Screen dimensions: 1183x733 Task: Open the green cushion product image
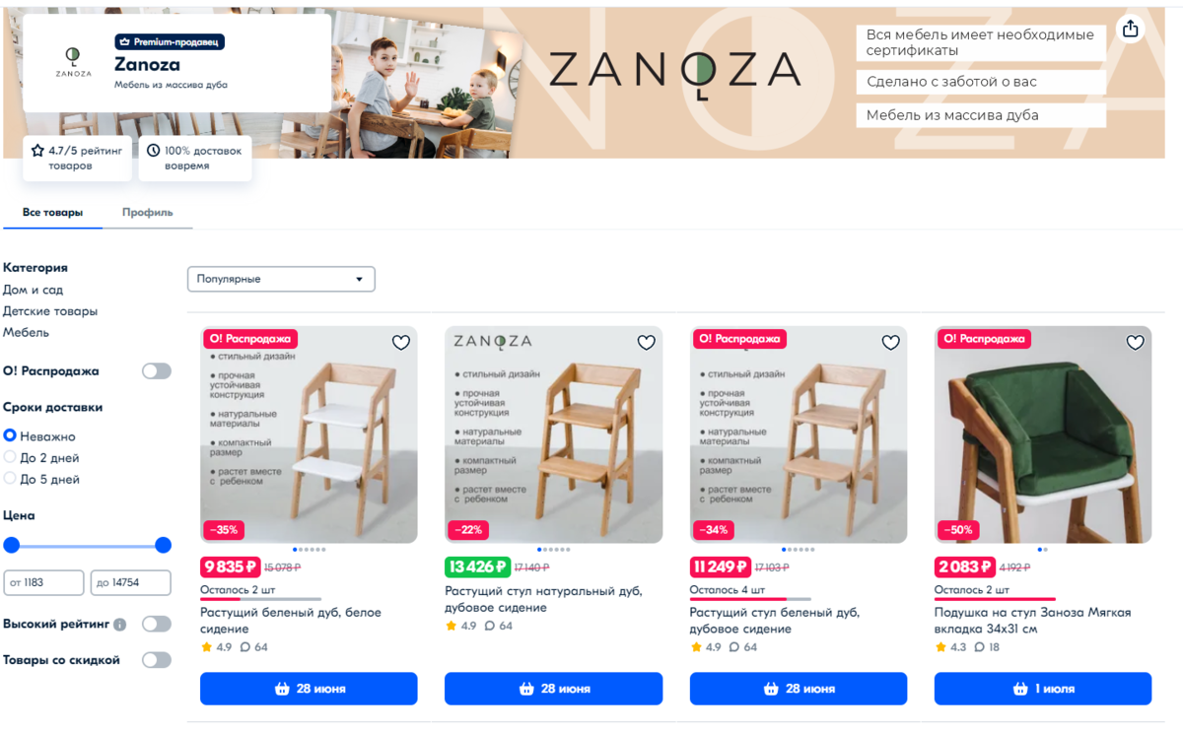point(1043,434)
